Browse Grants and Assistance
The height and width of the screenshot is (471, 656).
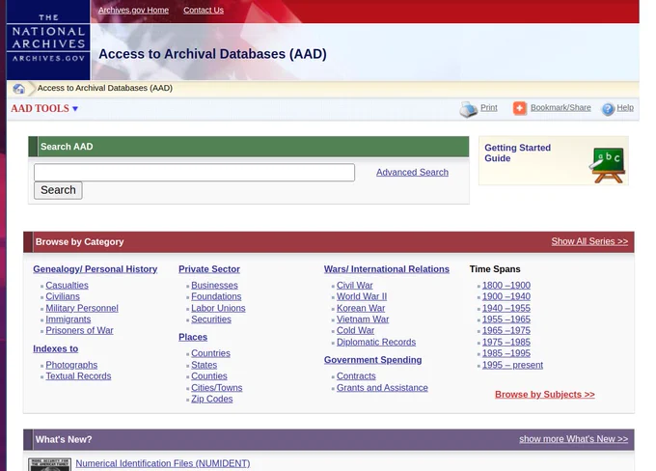pos(382,388)
